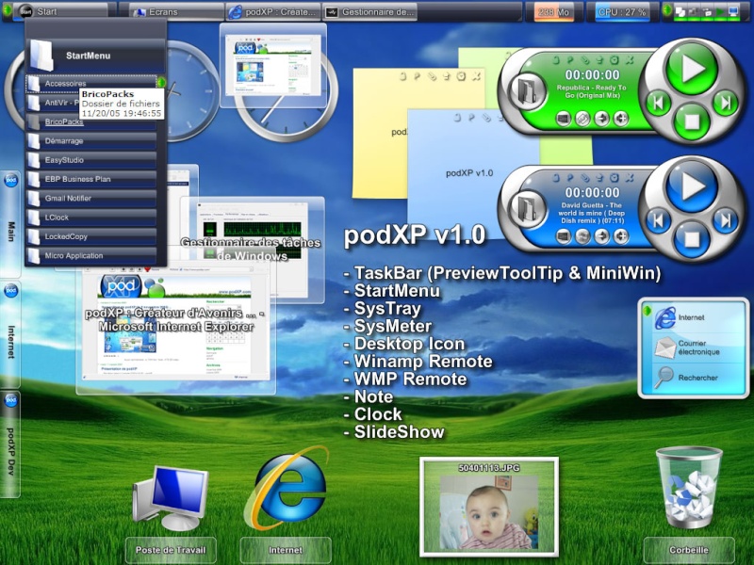The height and width of the screenshot is (565, 754).
Task: Switch to the Gestionnaire de... taskbar item
Action: (370, 12)
